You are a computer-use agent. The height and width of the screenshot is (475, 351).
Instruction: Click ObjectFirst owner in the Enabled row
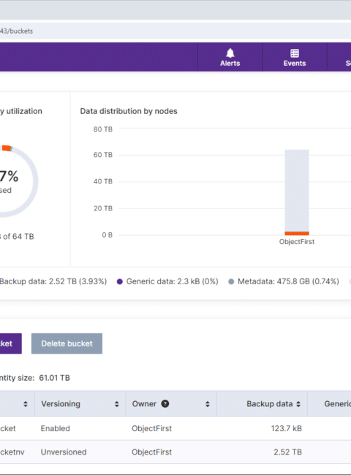(151, 428)
